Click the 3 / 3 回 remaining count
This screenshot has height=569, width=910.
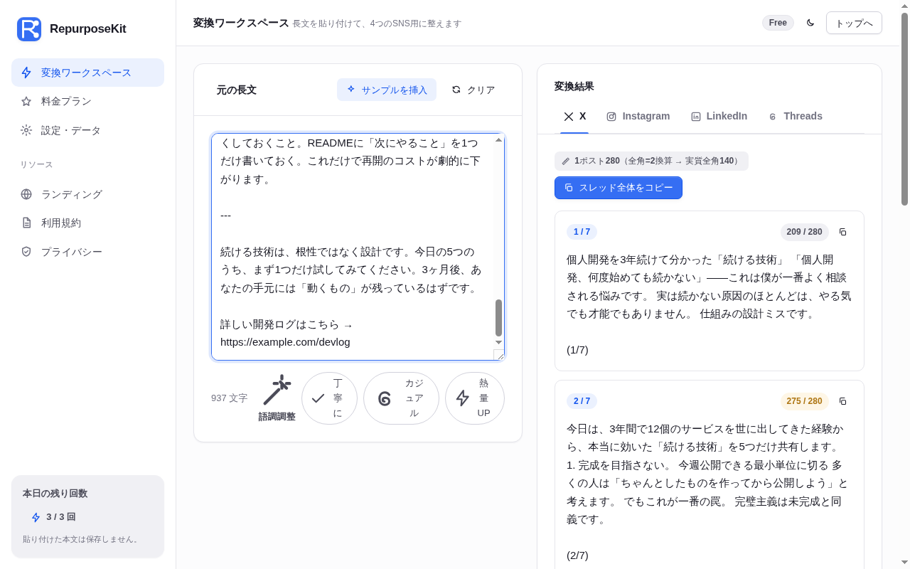61,517
